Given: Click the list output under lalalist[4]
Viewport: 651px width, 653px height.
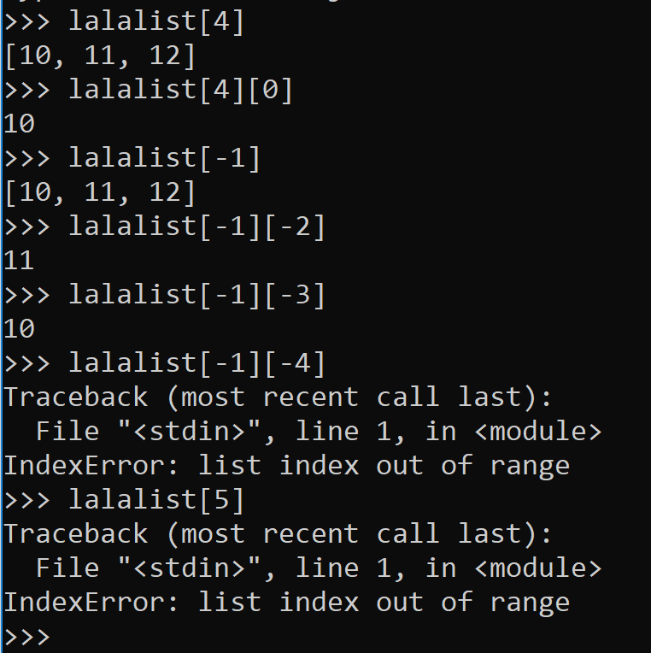Looking at the screenshot, I should pyautogui.click(x=100, y=56).
